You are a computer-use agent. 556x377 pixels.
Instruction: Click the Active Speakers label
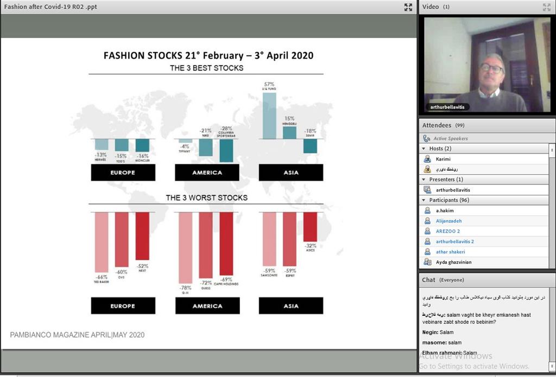point(450,138)
